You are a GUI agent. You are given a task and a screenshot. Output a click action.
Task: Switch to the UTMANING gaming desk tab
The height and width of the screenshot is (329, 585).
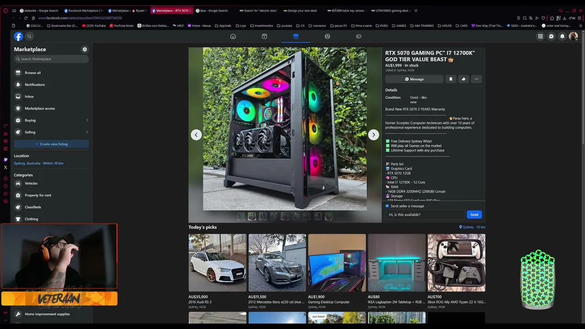(x=390, y=11)
